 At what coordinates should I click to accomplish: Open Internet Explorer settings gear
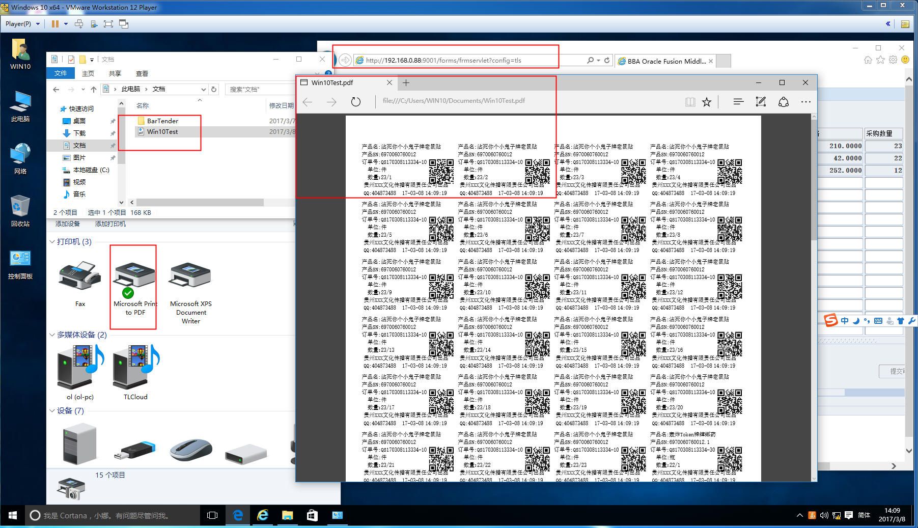pos(893,60)
